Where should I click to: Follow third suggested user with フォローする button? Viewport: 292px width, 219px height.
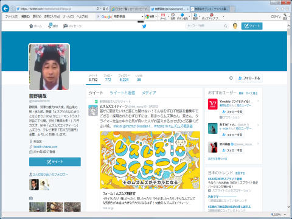click(x=232, y=150)
